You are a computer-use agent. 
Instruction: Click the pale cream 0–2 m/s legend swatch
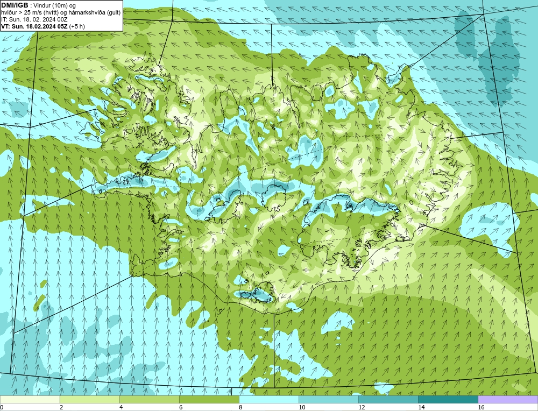[x=30, y=399]
